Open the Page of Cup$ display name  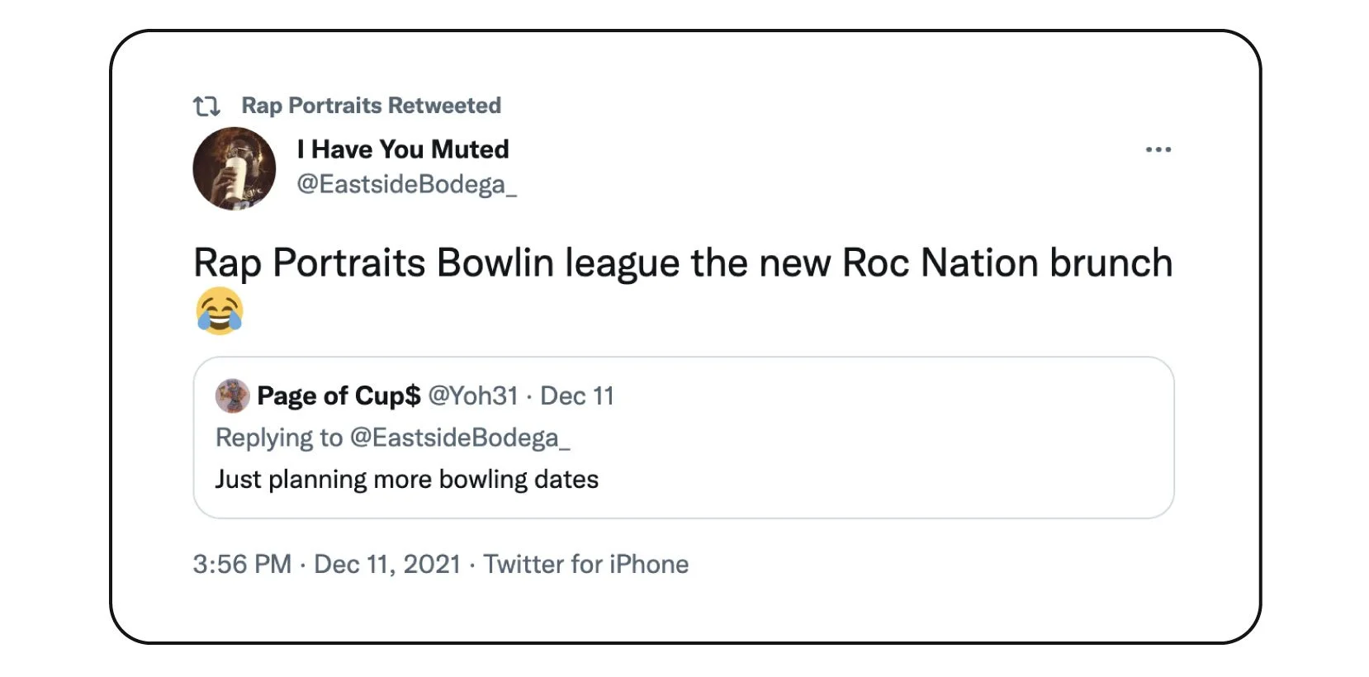coord(339,396)
